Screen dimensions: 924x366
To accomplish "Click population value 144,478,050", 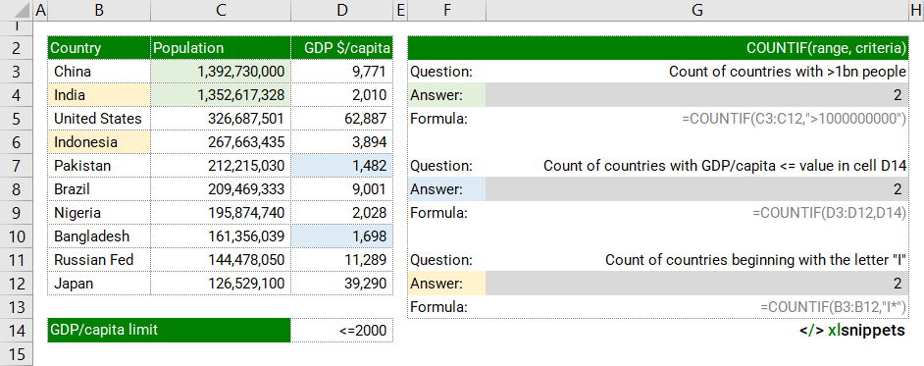I will [x=221, y=260].
